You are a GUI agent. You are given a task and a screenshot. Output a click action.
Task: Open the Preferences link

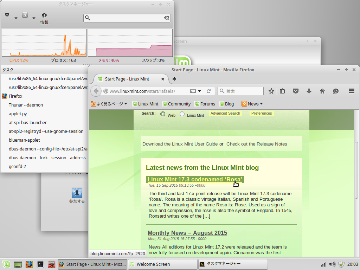262,113
